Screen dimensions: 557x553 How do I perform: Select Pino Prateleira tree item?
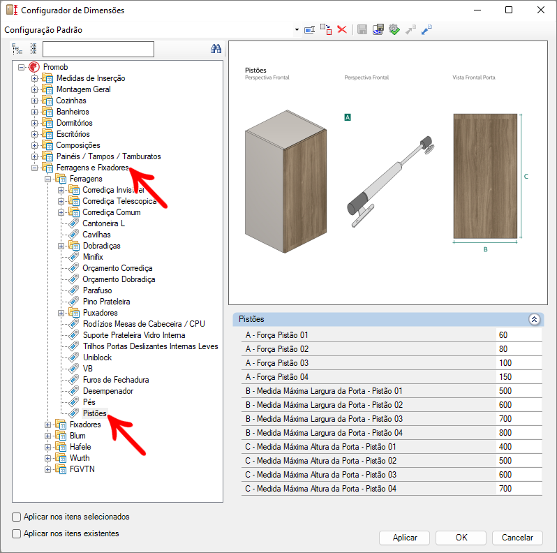(x=106, y=302)
